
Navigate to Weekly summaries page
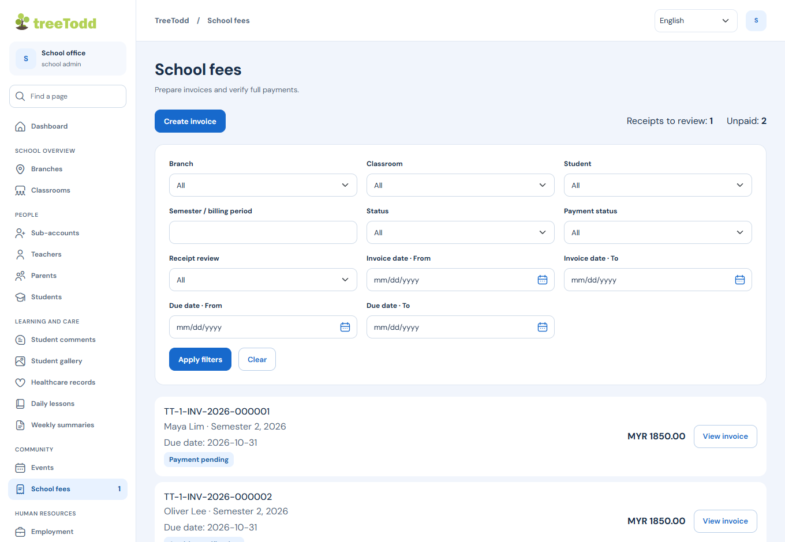click(68, 425)
